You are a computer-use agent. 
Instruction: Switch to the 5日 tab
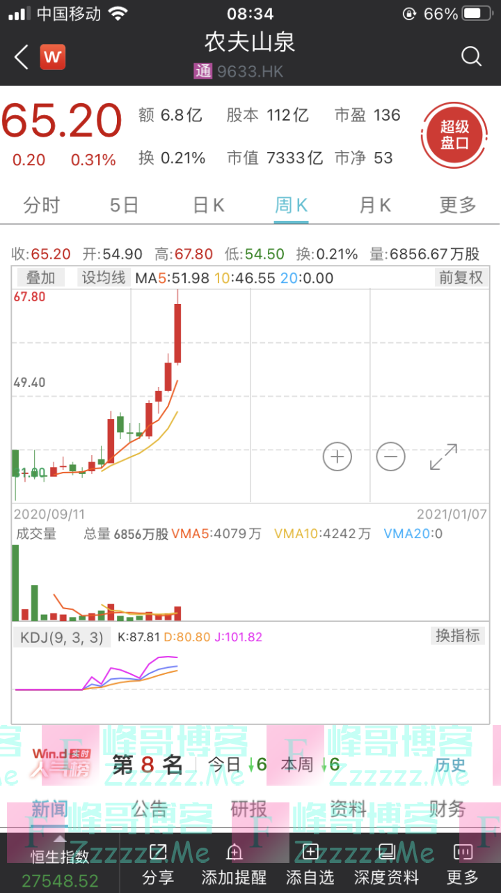[x=125, y=205]
